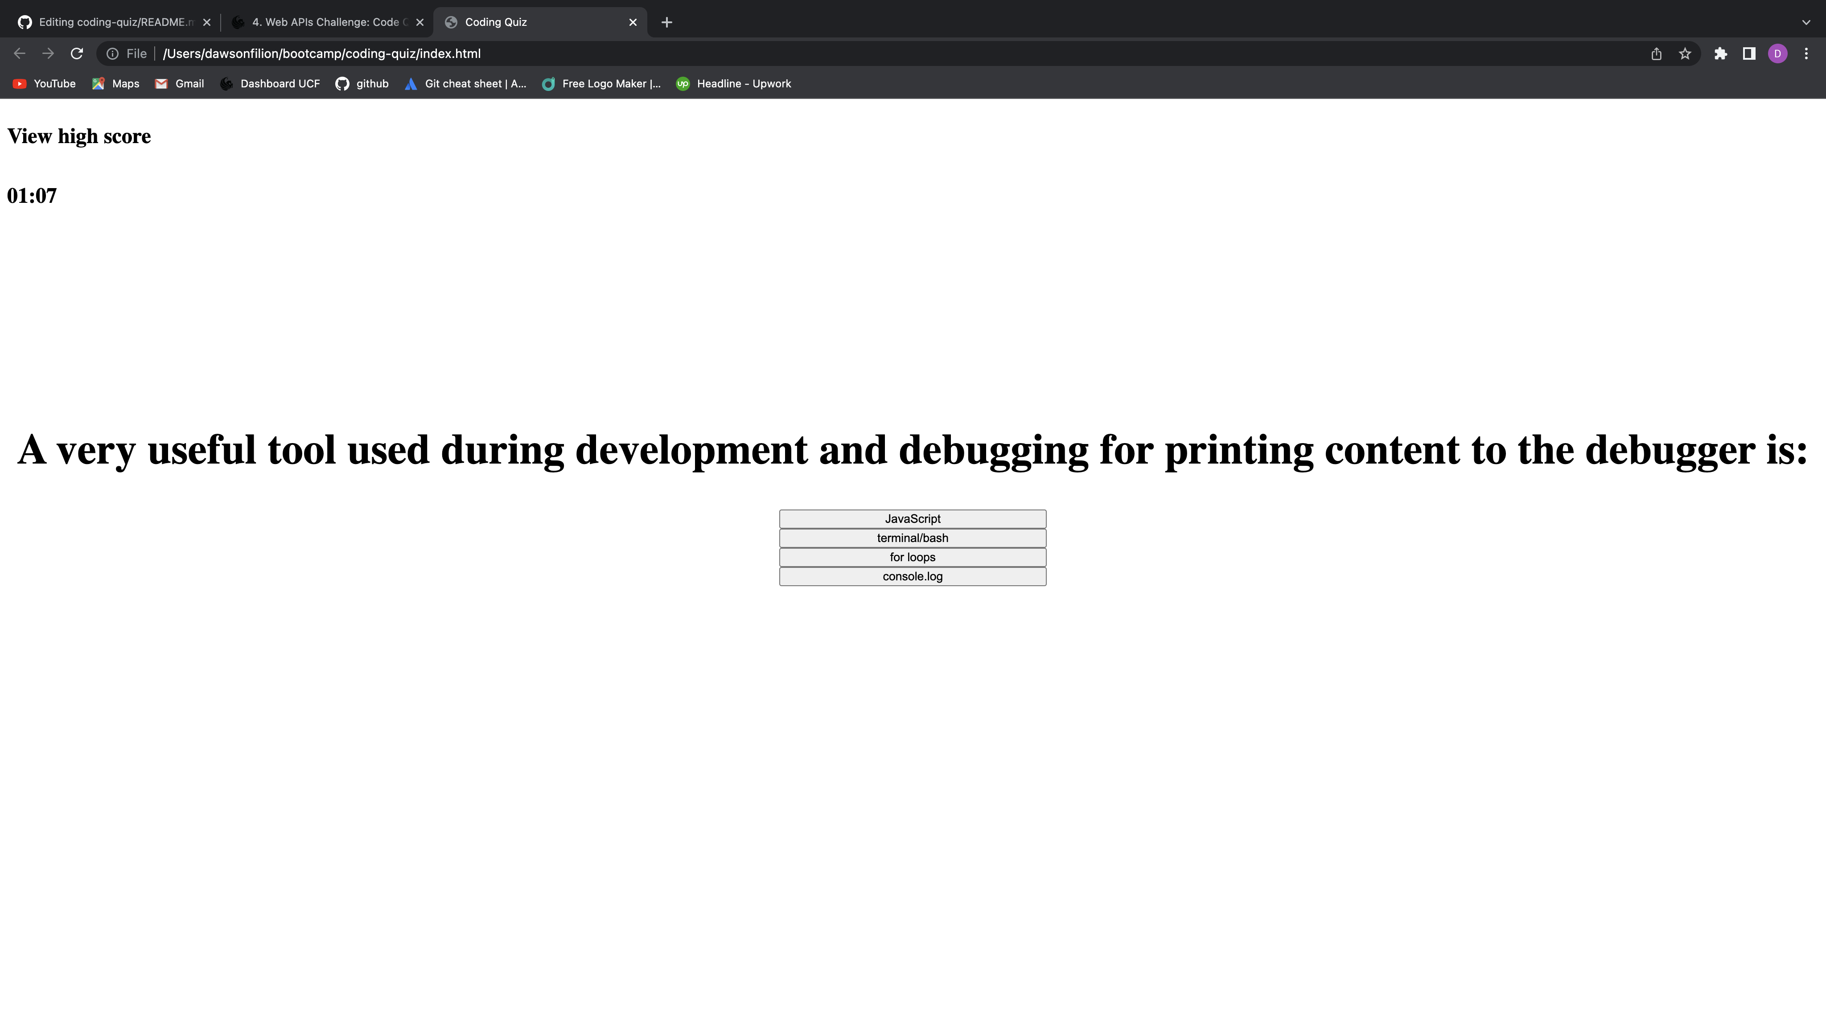1826x1027 pixels.
Task: Click the share icon in address bar
Action: pos(1656,53)
